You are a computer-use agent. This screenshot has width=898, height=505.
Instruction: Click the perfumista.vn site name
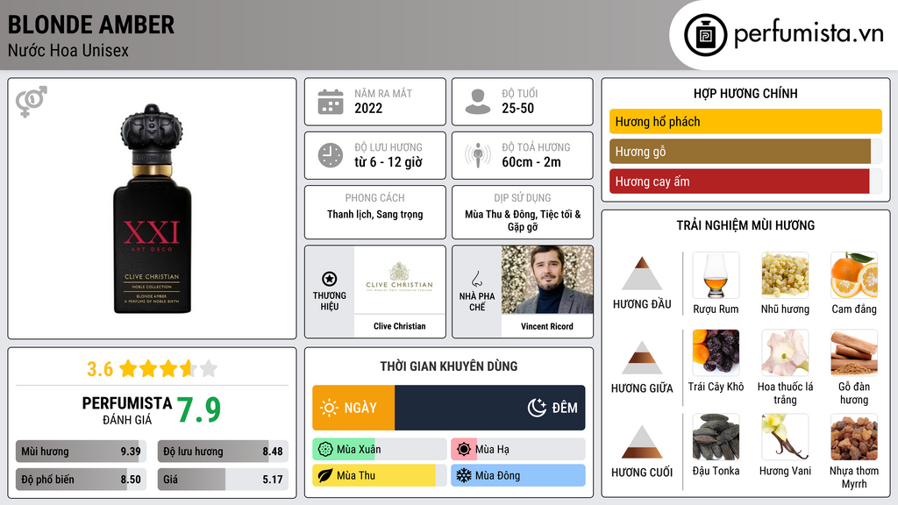809,34
